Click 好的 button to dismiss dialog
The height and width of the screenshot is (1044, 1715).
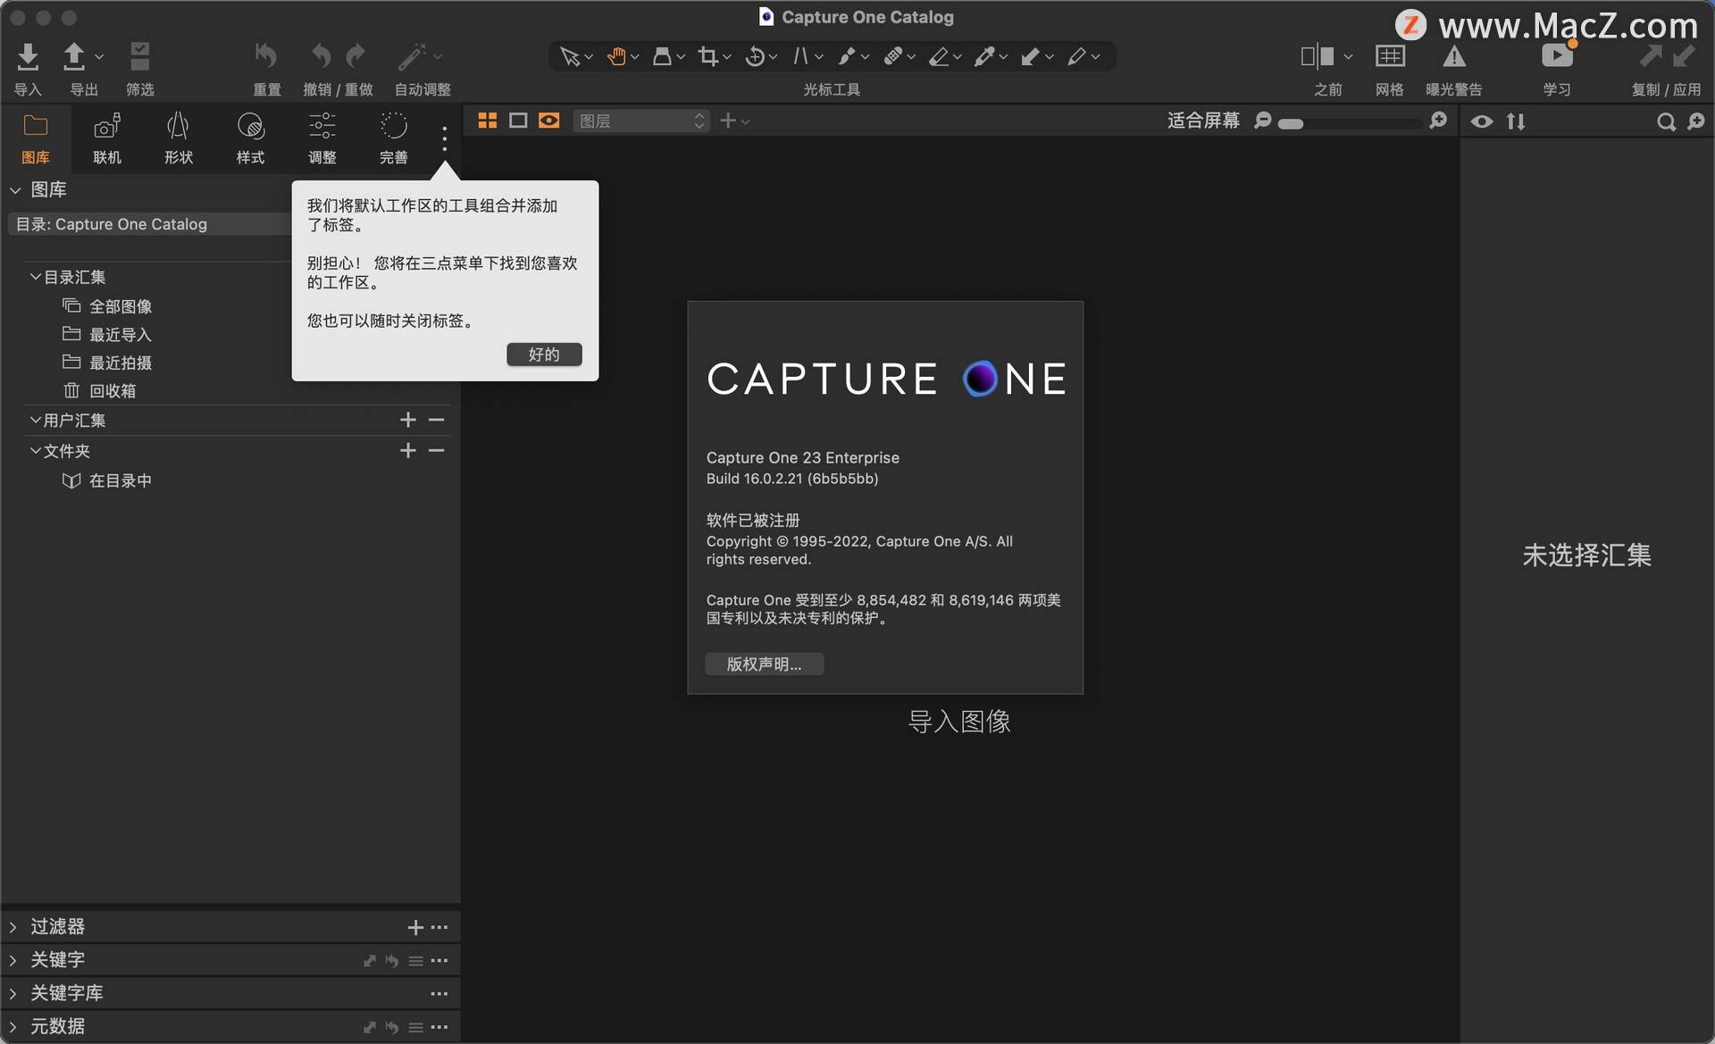[x=544, y=355]
